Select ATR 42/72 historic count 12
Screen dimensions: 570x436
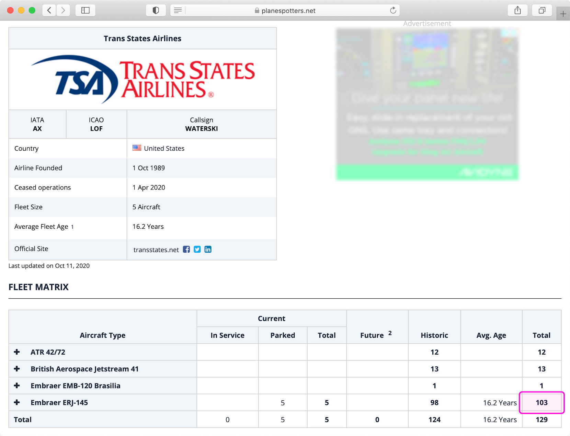(434, 352)
